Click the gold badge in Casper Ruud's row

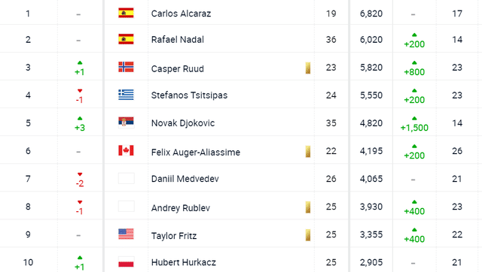[x=308, y=68]
